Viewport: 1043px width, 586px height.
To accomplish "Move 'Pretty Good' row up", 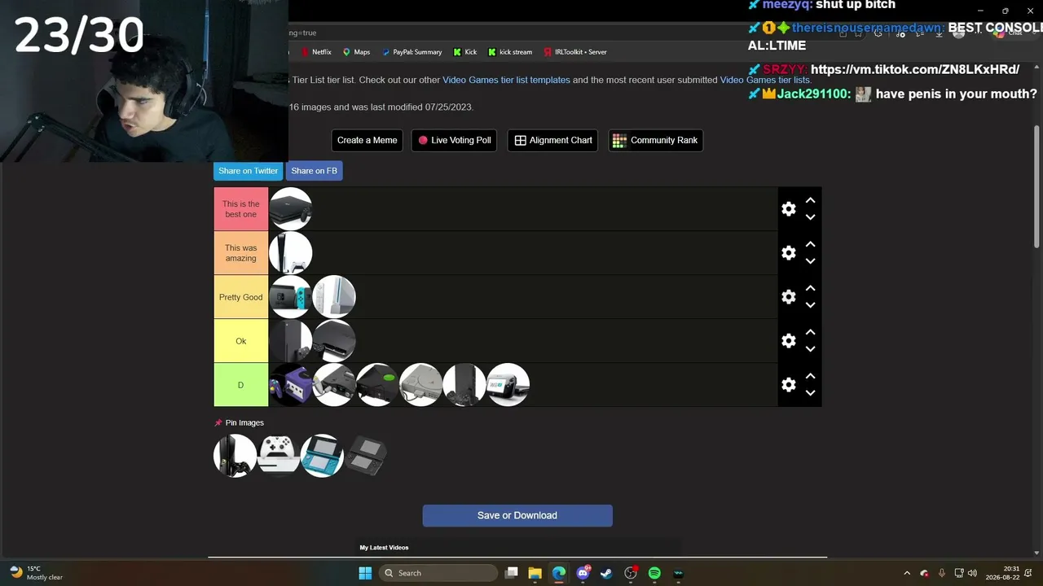I will (810, 288).
